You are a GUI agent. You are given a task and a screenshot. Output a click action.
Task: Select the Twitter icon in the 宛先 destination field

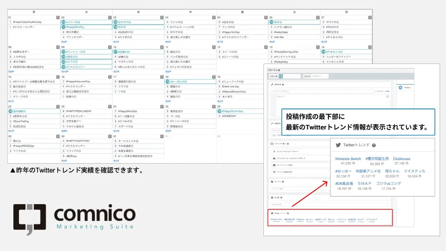click(281, 76)
